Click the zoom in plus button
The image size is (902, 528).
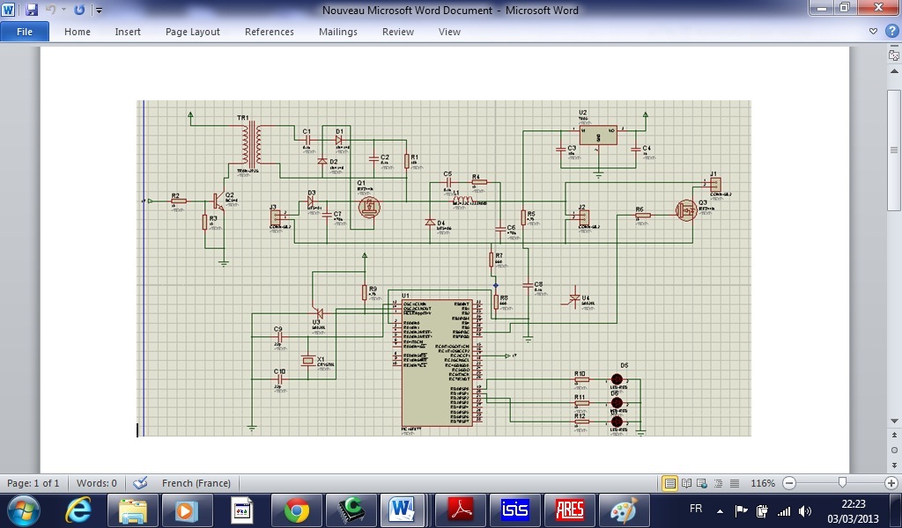click(891, 483)
